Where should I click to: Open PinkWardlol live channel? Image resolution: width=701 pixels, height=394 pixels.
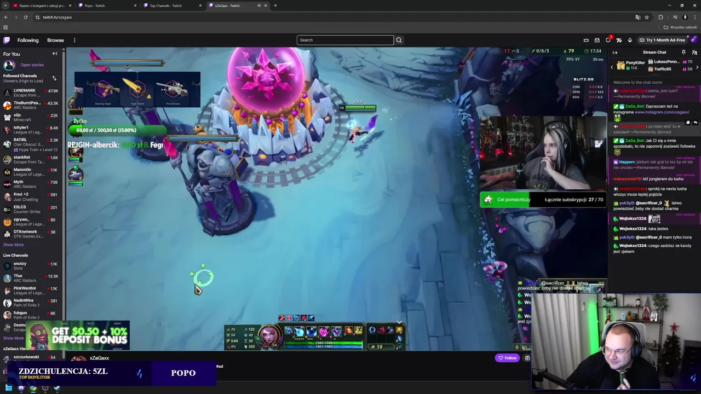pos(31,290)
